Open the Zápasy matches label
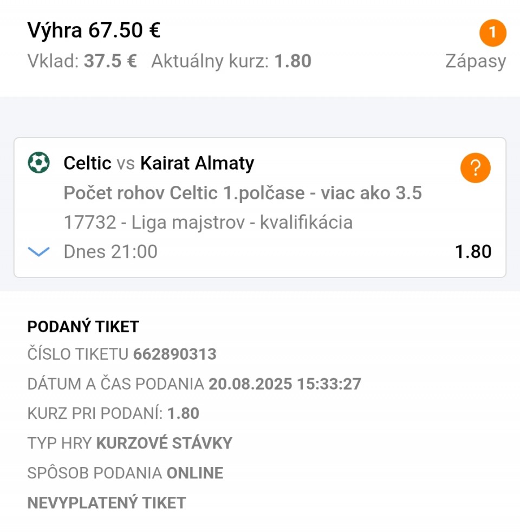This screenshot has width=520, height=532. [476, 61]
